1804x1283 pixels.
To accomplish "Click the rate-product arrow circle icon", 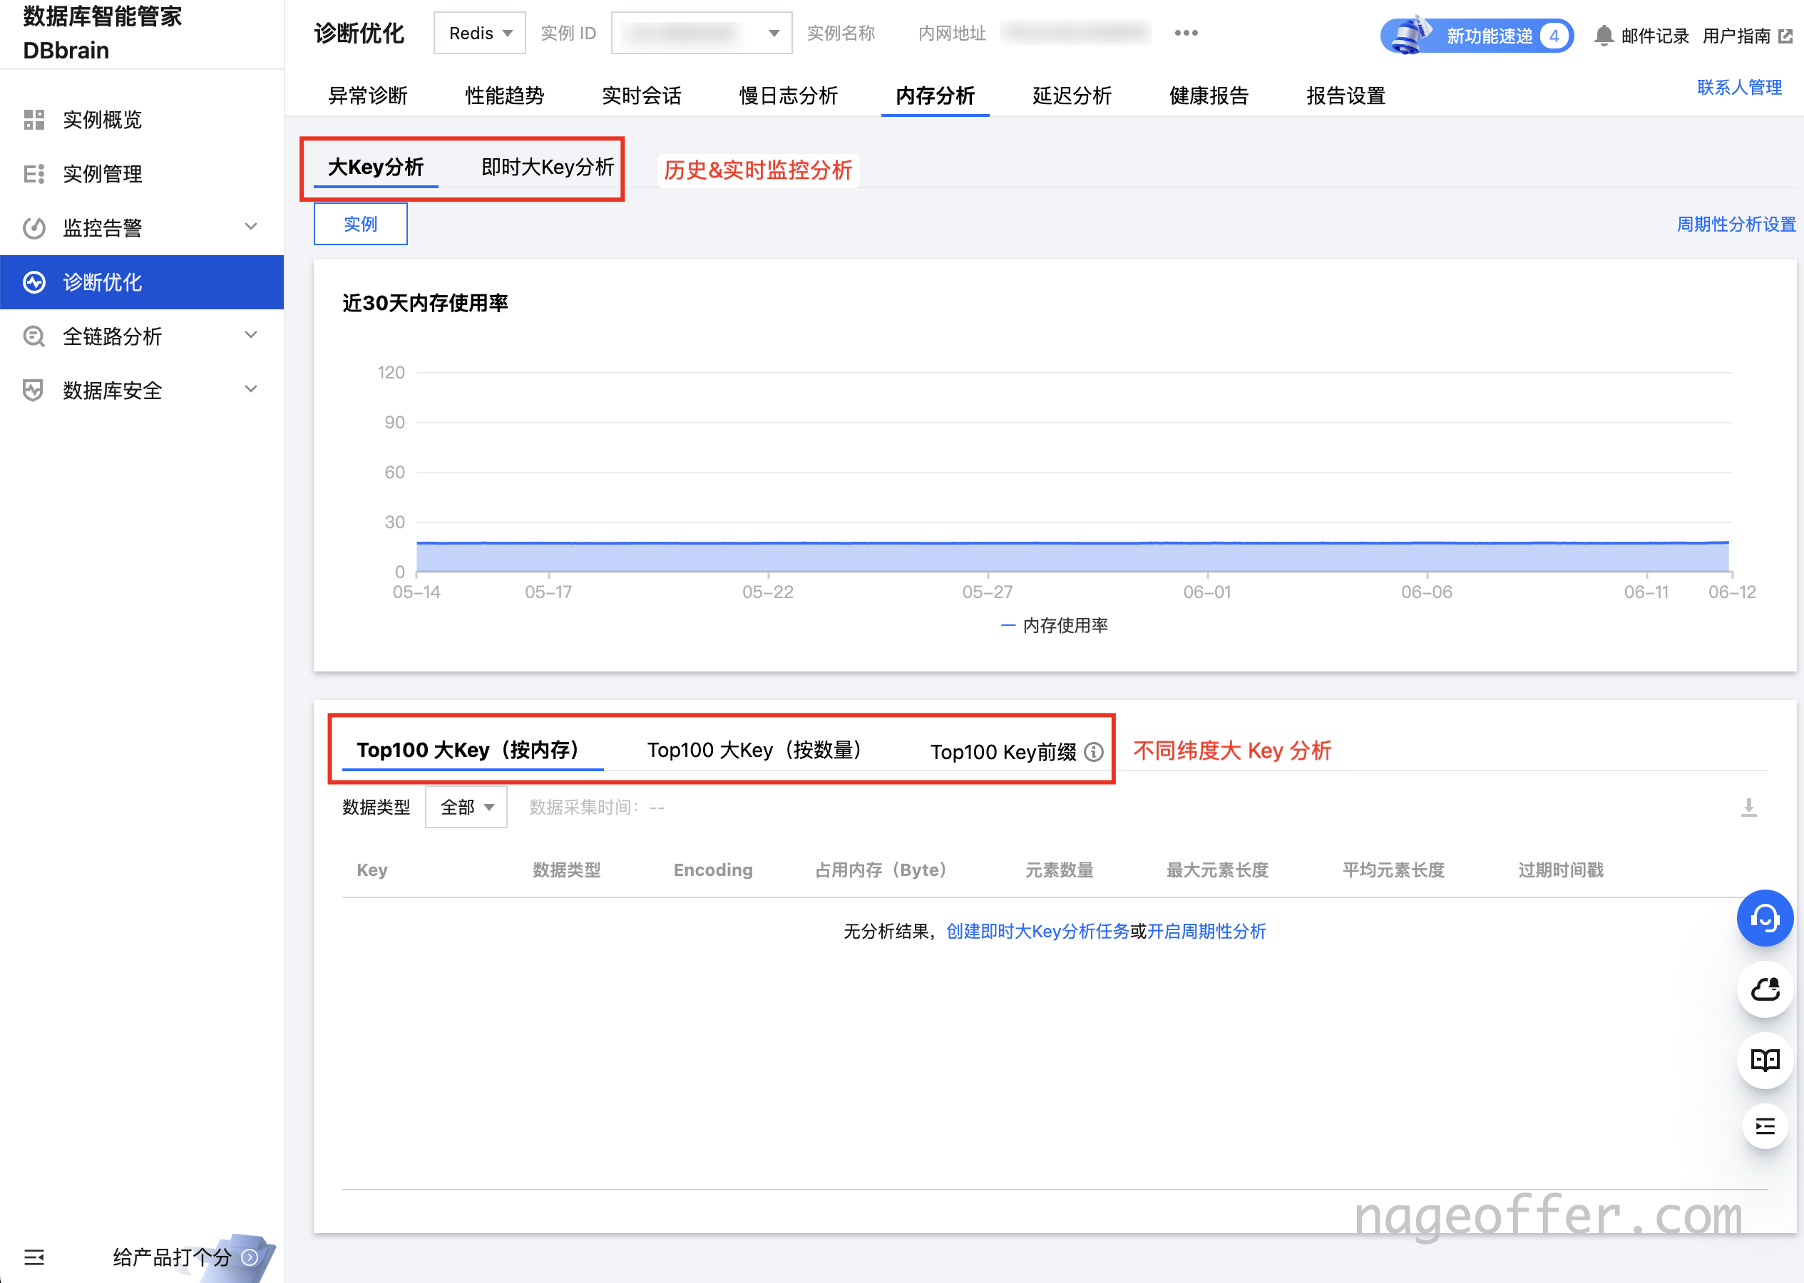I will click(x=250, y=1257).
